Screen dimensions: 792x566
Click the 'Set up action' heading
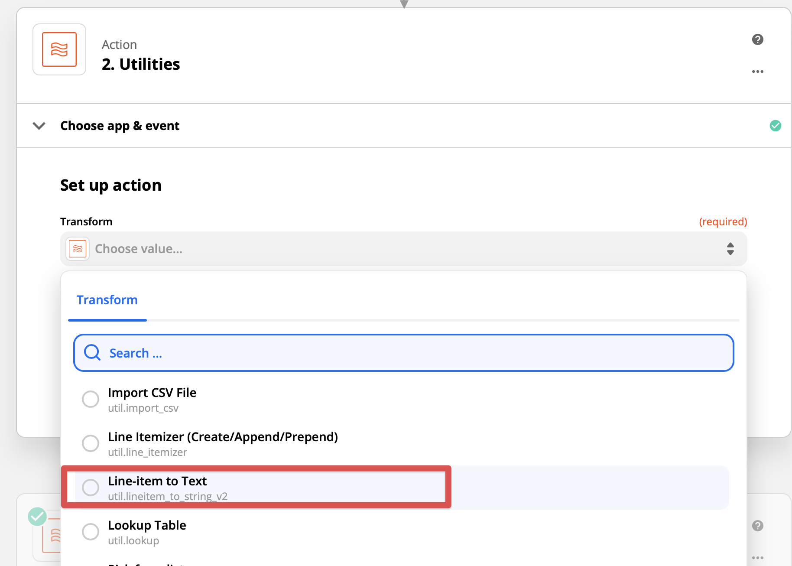111,185
